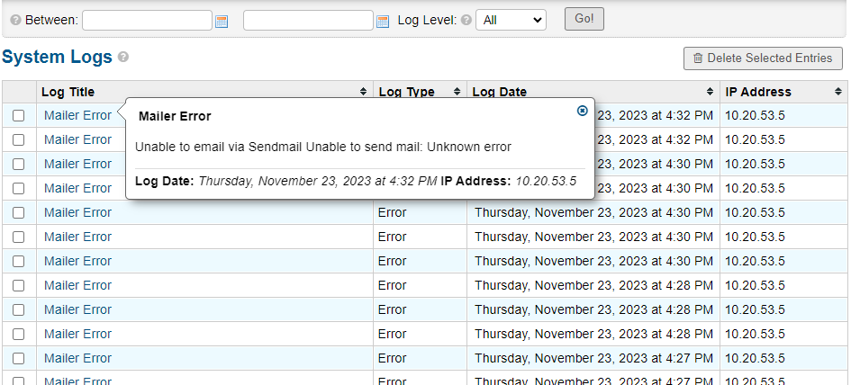Screen dimensions: 851x385
Task: Open the fifth row's Mailer Error link
Action: 77,212
